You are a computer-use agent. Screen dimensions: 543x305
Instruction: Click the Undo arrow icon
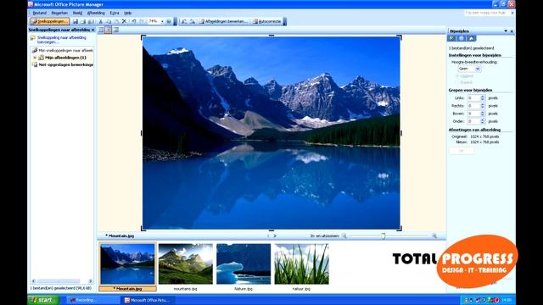pyautogui.click(x=134, y=21)
